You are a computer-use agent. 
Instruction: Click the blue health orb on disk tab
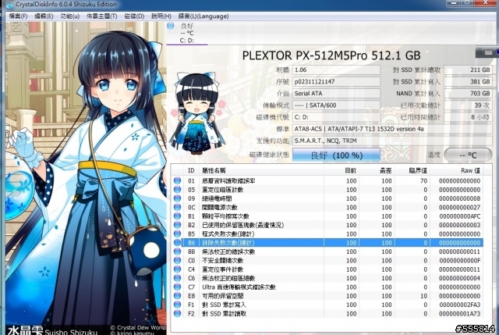(171, 26)
